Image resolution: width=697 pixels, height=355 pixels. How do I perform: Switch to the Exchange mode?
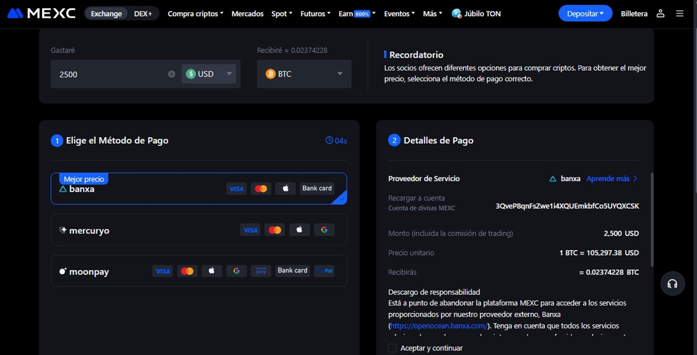point(106,14)
